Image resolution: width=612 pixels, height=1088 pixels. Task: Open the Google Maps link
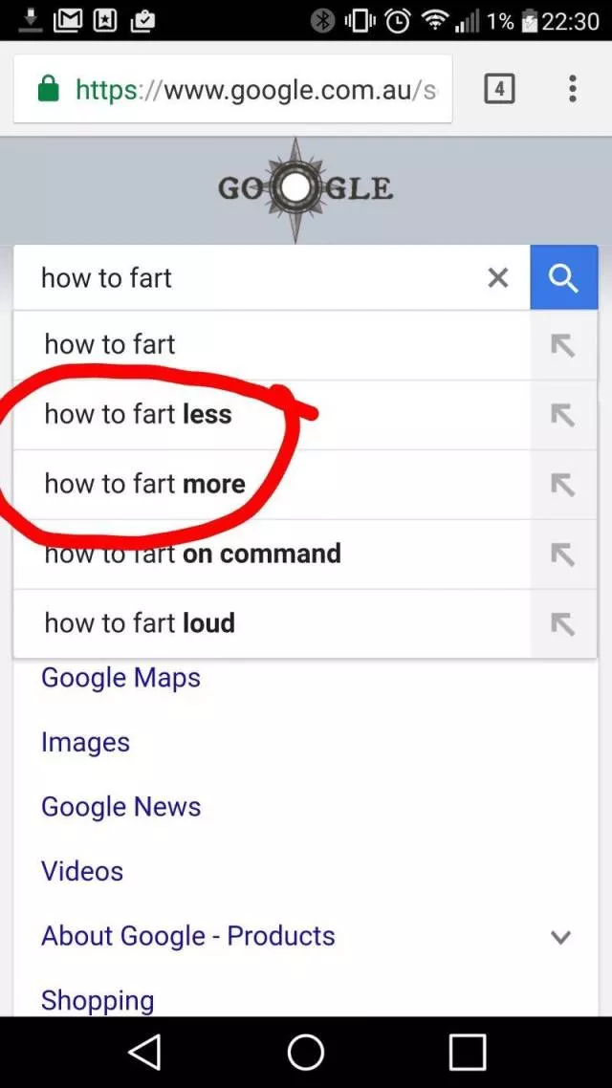(120, 678)
